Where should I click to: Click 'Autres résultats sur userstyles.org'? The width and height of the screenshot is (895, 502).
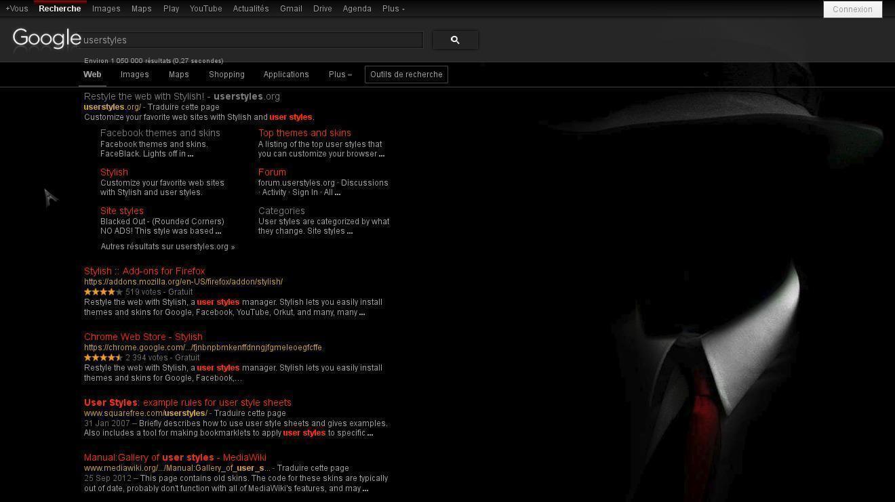pos(167,247)
